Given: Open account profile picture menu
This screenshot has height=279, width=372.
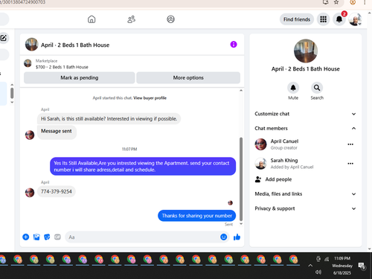Looking at the screenshot, I should (x=355, y=19).
